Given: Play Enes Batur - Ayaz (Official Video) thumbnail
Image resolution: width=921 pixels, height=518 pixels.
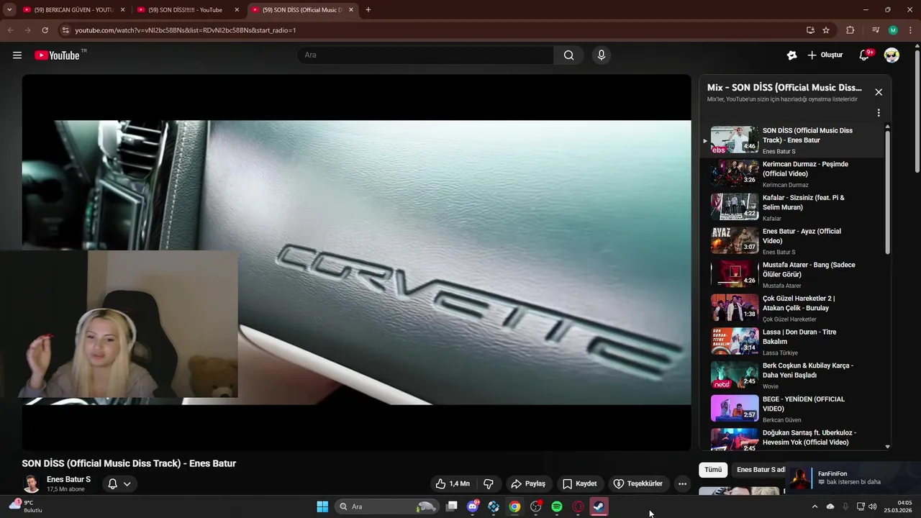Looking at the screenshot, I should pyautogui.click(x=735, y=240).
